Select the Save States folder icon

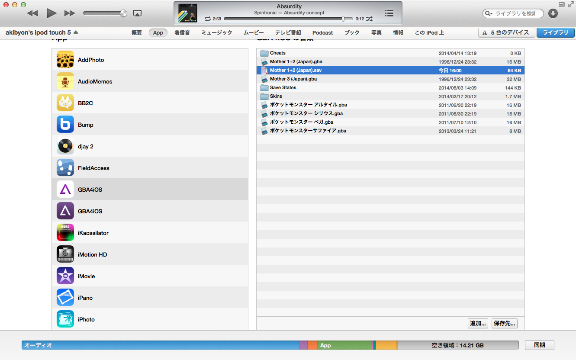[x=264, y=88]
